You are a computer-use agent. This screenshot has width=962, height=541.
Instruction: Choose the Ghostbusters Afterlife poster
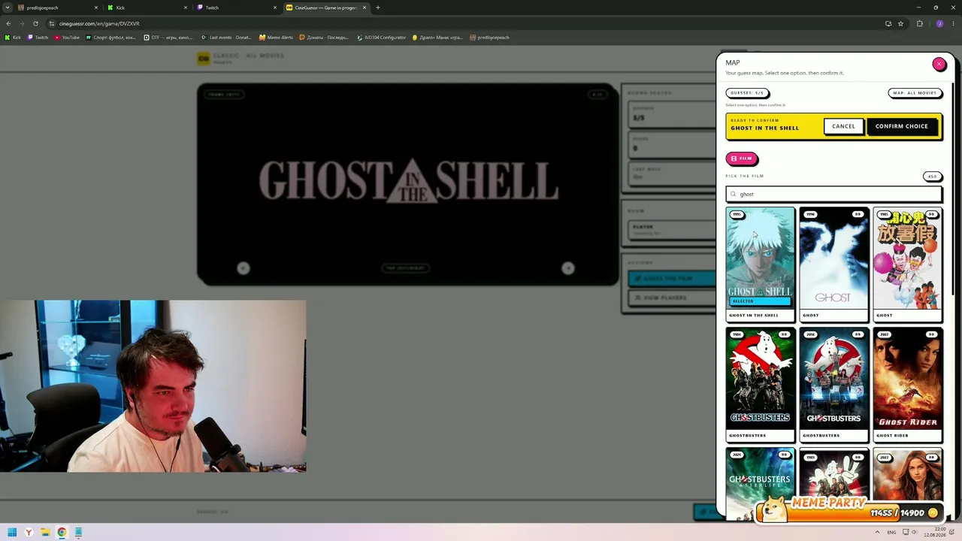pyautogui.click(x=760, y=483)
